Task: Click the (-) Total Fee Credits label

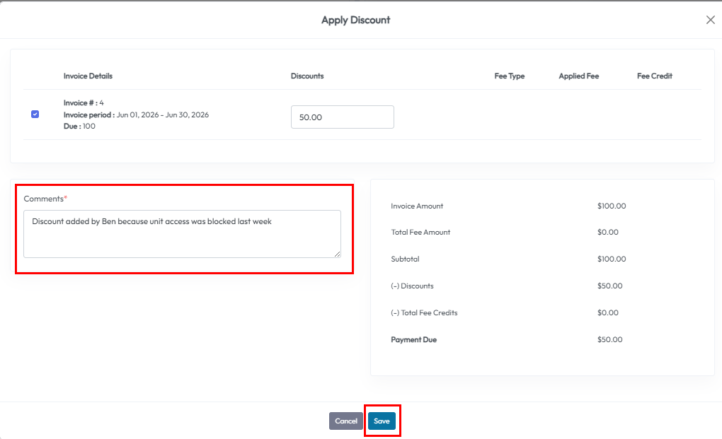Action: (424, 313)
